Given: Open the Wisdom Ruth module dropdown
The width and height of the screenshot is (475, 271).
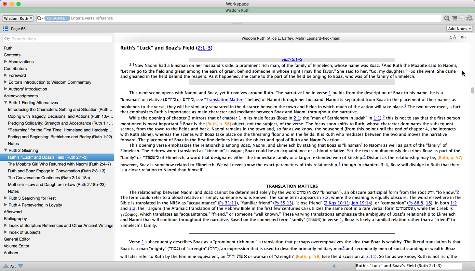Looking at the screenshot, I should click(x=18, y=18).
